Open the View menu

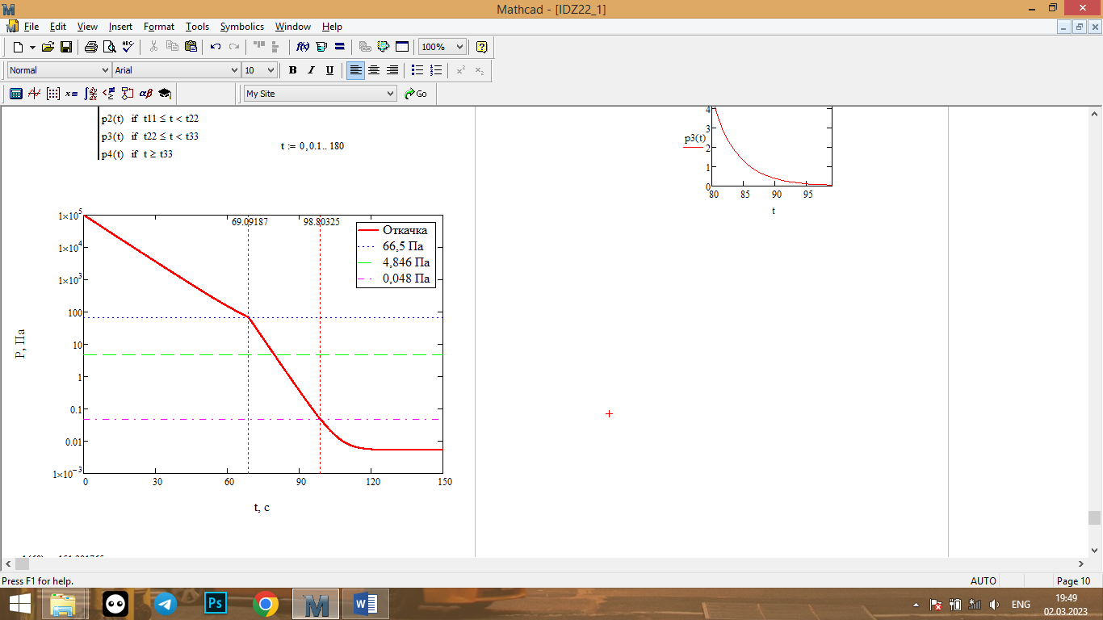pos(87,27)
